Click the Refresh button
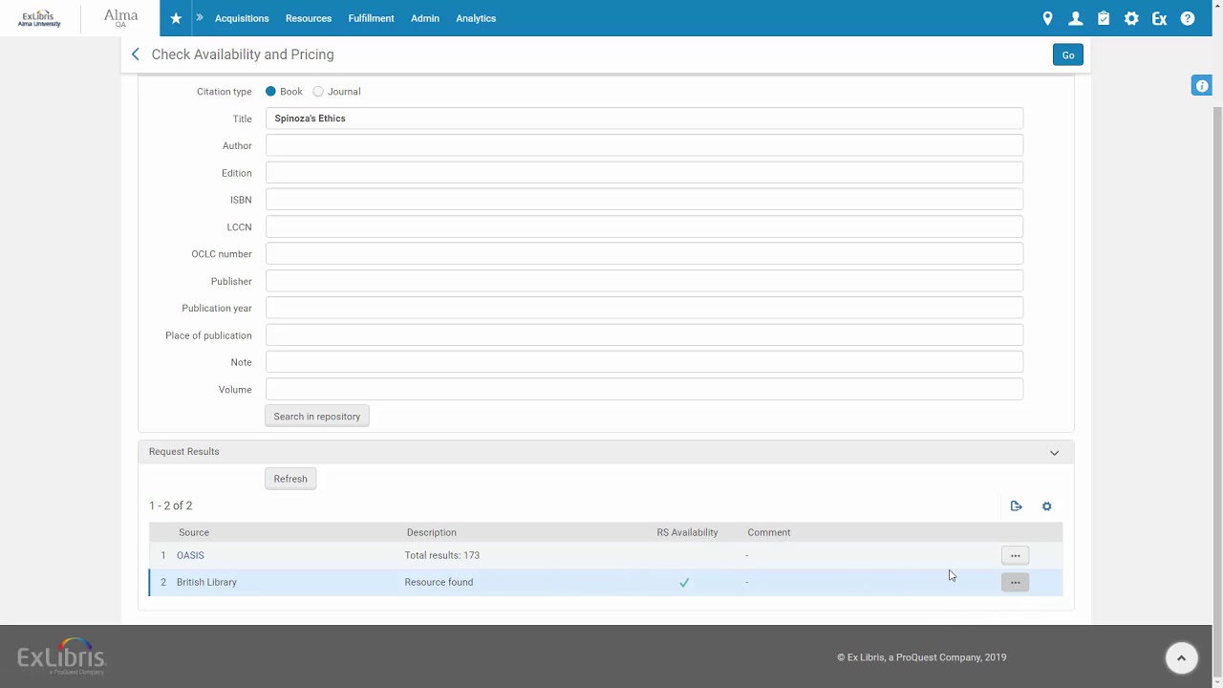This screenshot has height=688, width=1223. (x=290, y=479)
